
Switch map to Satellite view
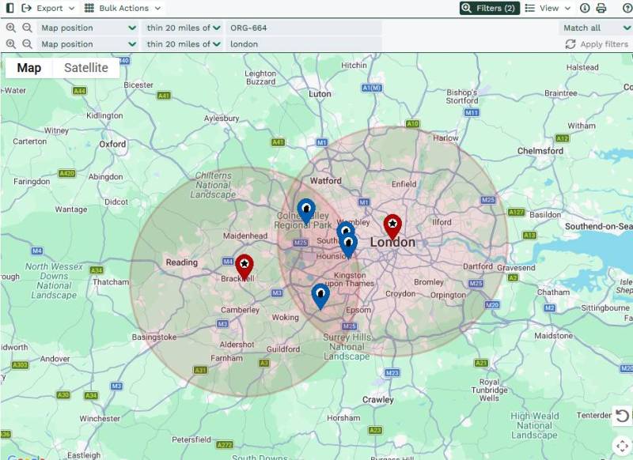[86, 68]
